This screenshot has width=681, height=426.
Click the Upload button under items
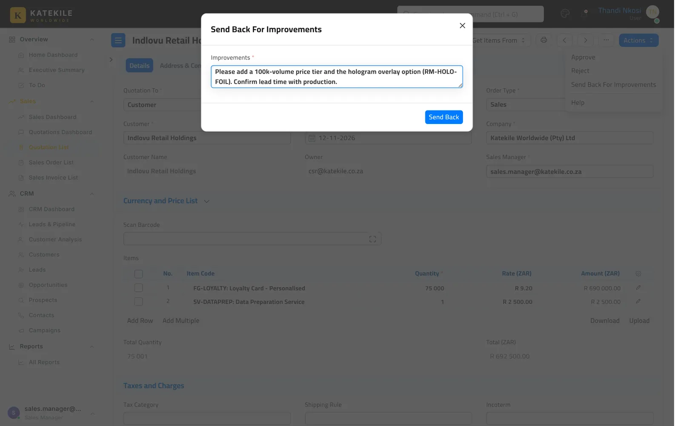(639, 321)
